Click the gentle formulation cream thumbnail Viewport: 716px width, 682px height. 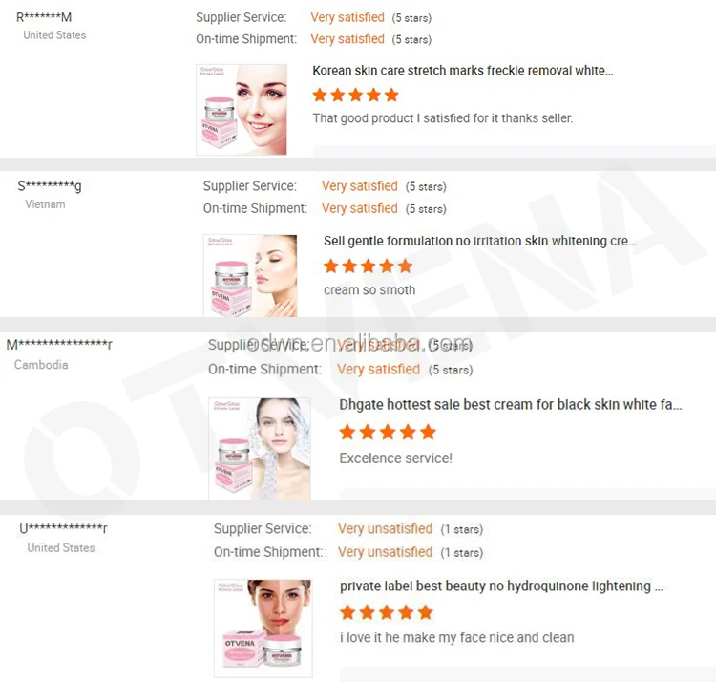point(250,275)
